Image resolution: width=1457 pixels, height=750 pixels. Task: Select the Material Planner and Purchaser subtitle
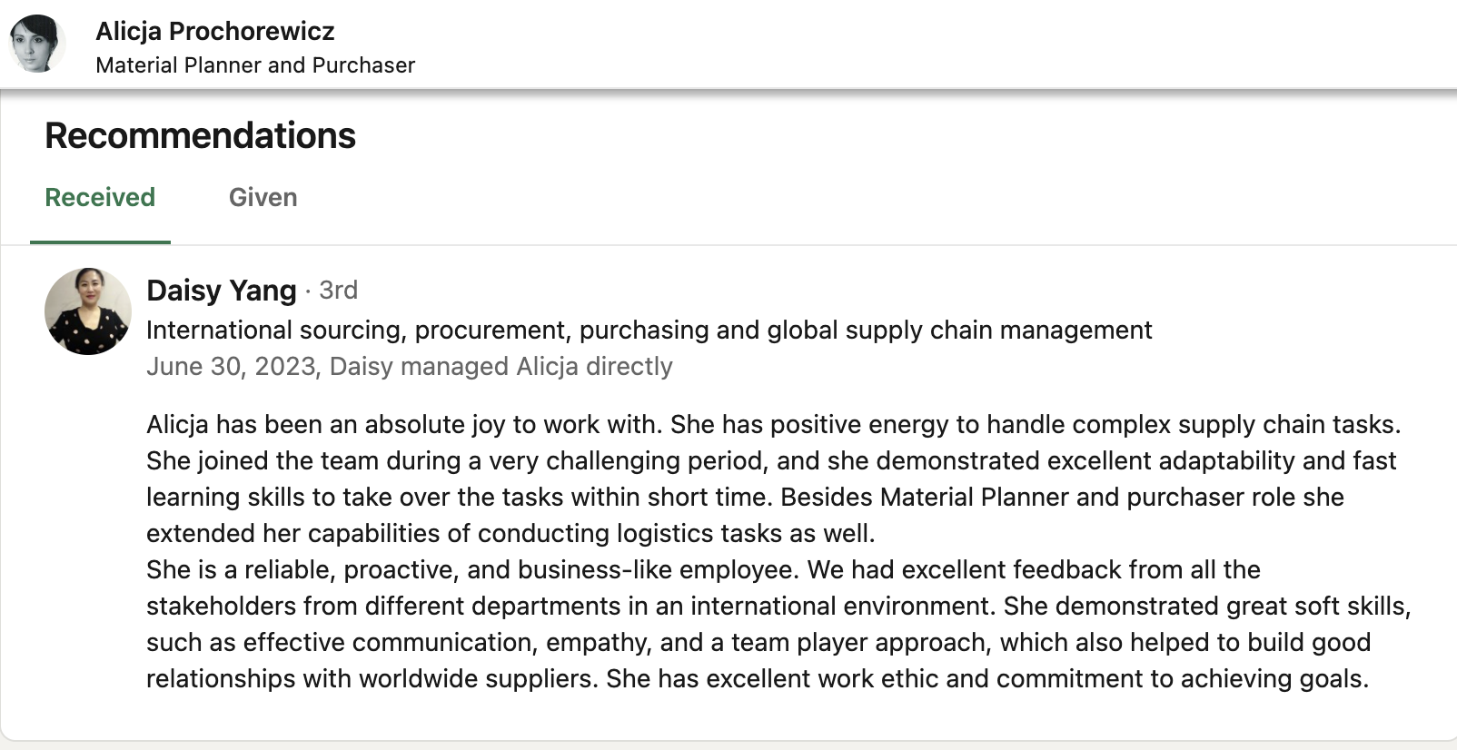[x=255, y=65]
